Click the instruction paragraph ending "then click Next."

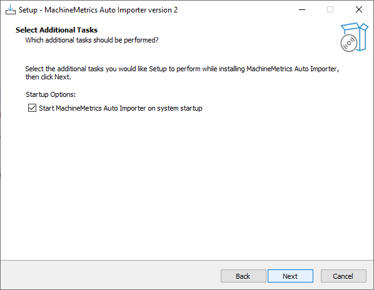pos(182,73)
